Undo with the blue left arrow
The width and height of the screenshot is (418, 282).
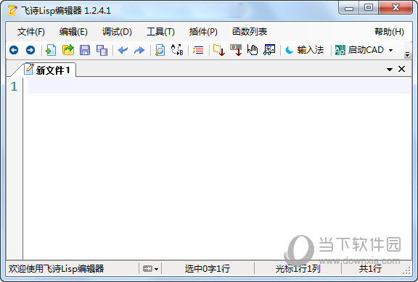123,50
